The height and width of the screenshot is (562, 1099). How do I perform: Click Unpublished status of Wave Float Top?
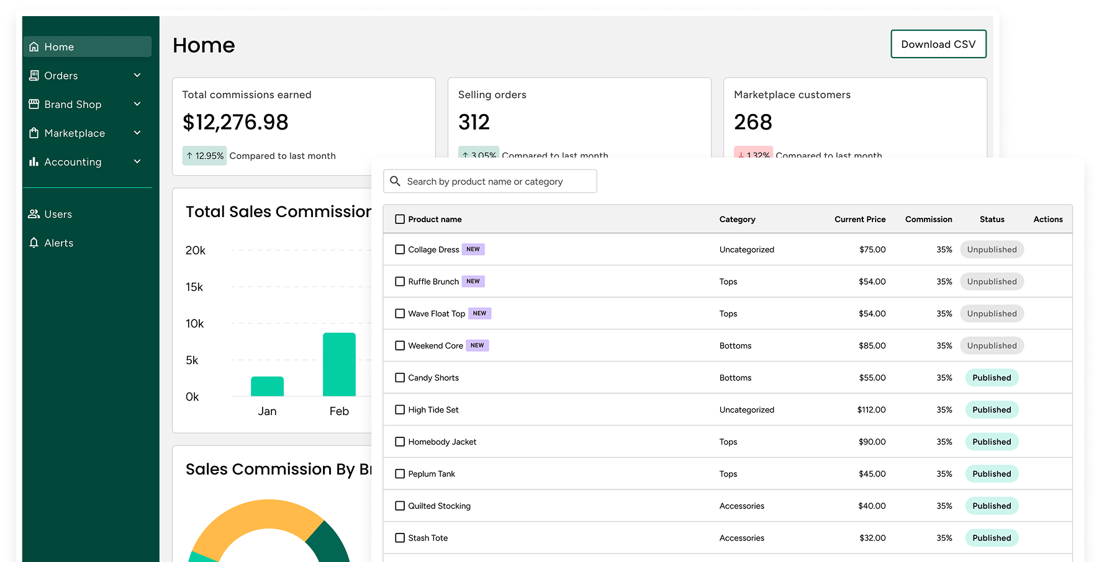coord(992,313)
